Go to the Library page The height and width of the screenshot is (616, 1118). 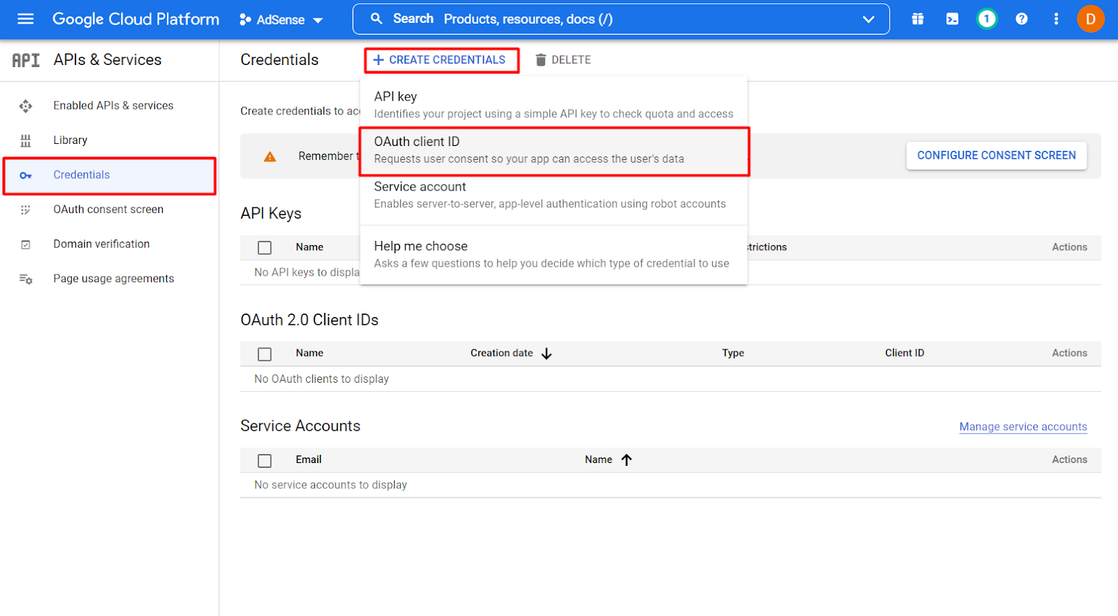[x=71, y=140]
